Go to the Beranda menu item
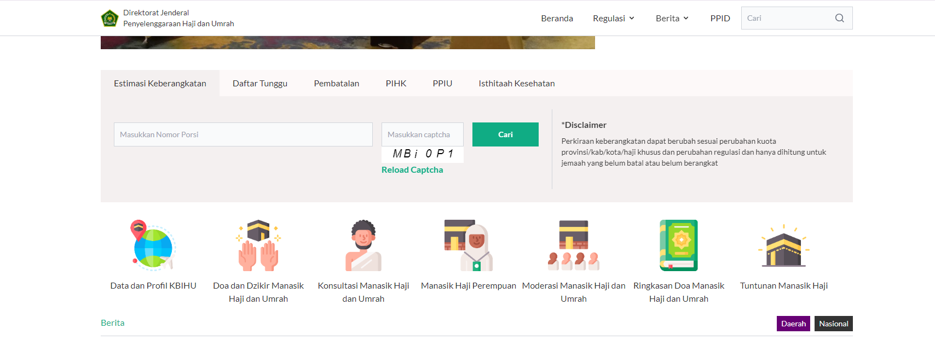 pyautogui.click(x=557, y=19)
